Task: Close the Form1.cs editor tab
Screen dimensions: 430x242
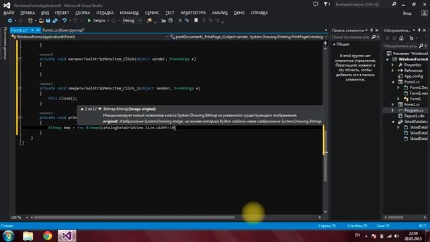Action: pos(38,30)
